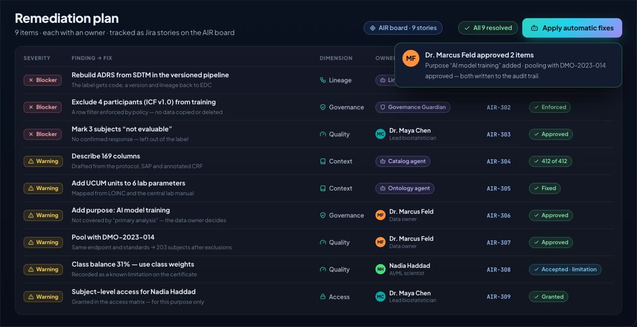Click the Context book icon in the Describe 169 columns row
Image resolution: width=637 pixels, height=327 pixels.
pyautogui.click(x=323, y=161)
